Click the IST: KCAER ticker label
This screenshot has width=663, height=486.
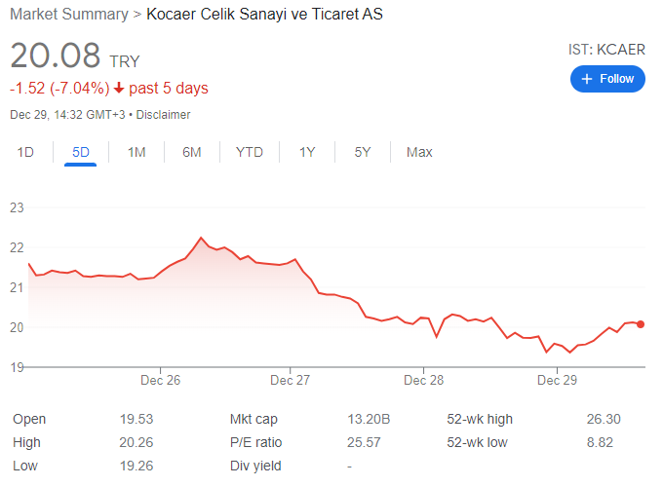(606, 50)
